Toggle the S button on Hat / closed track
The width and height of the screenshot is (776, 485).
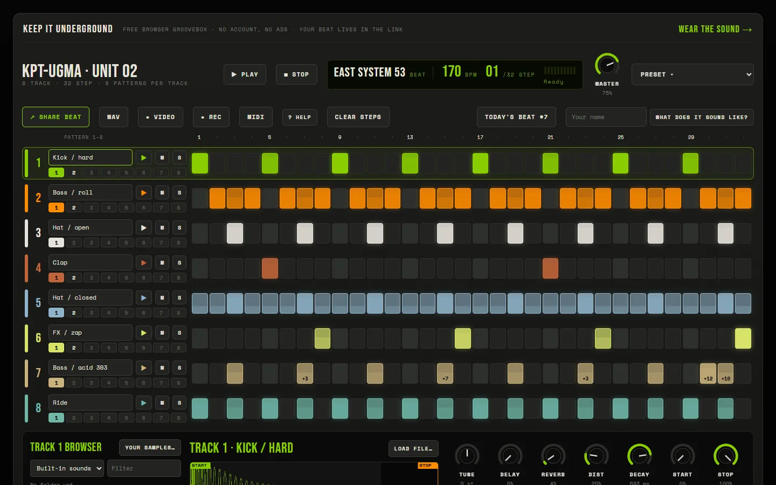pos(179,297)
